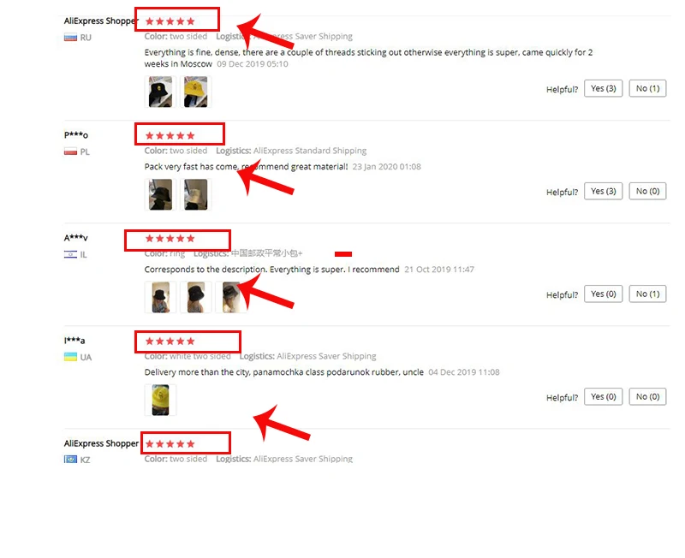Click the five-star rating of P***o's review
685x558 pixels.
(x=170, y=136)
